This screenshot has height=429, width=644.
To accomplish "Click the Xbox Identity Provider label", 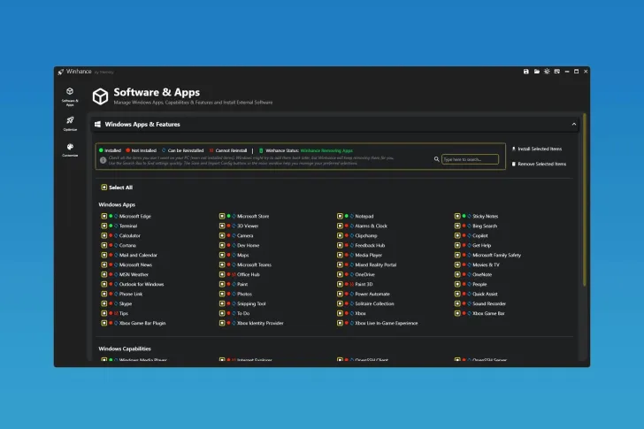I will [260, 323].
